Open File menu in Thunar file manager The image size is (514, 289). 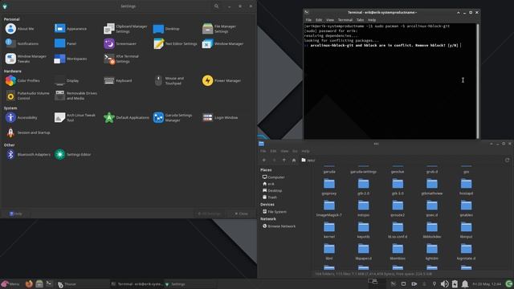coord(263,151)
